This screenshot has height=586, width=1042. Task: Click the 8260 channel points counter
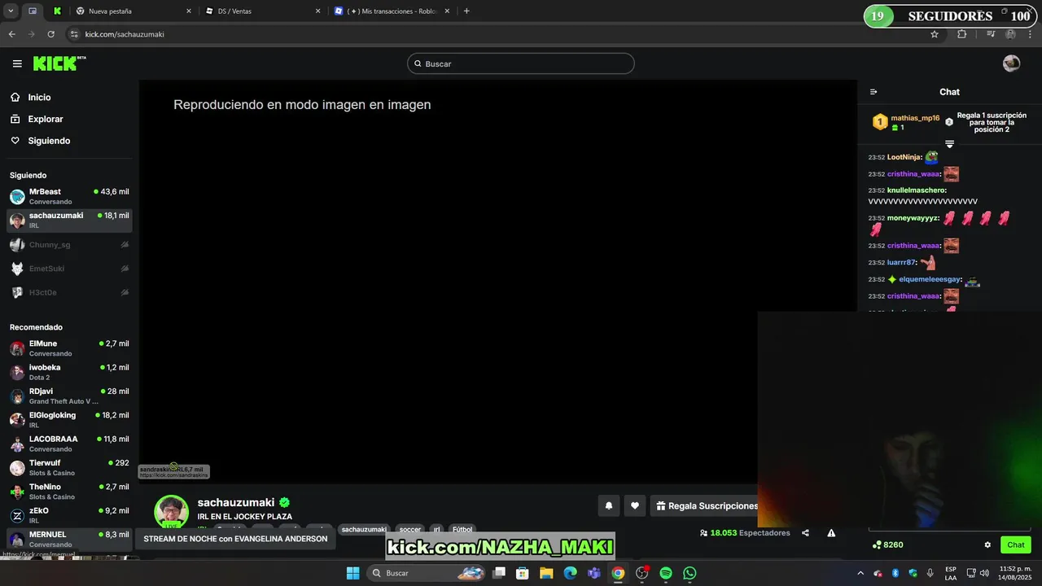coord(887,544)
